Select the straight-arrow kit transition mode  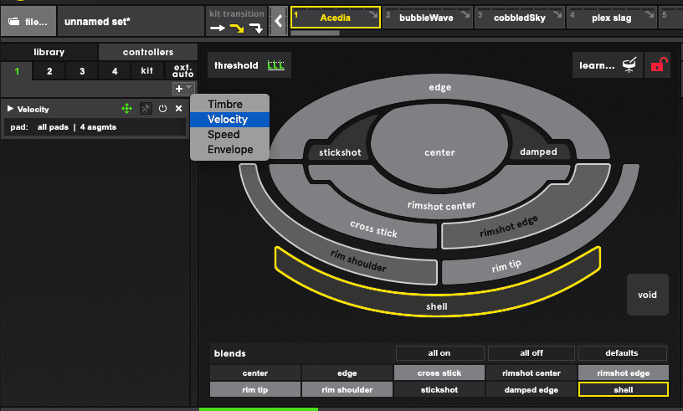[x=218, y=28]
